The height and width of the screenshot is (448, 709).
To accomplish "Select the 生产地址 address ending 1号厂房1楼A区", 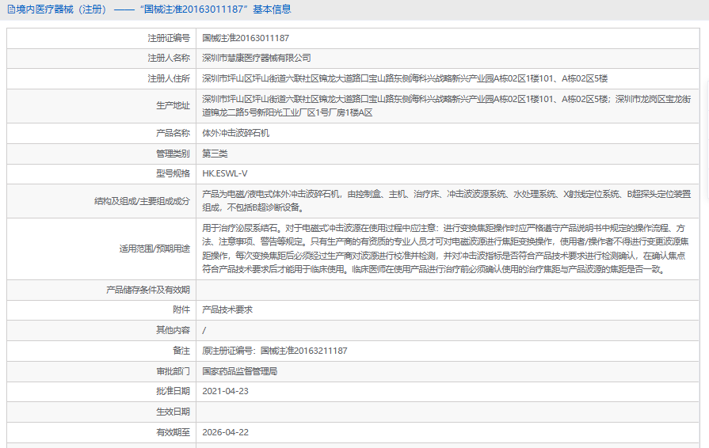I will coord(446,106).
